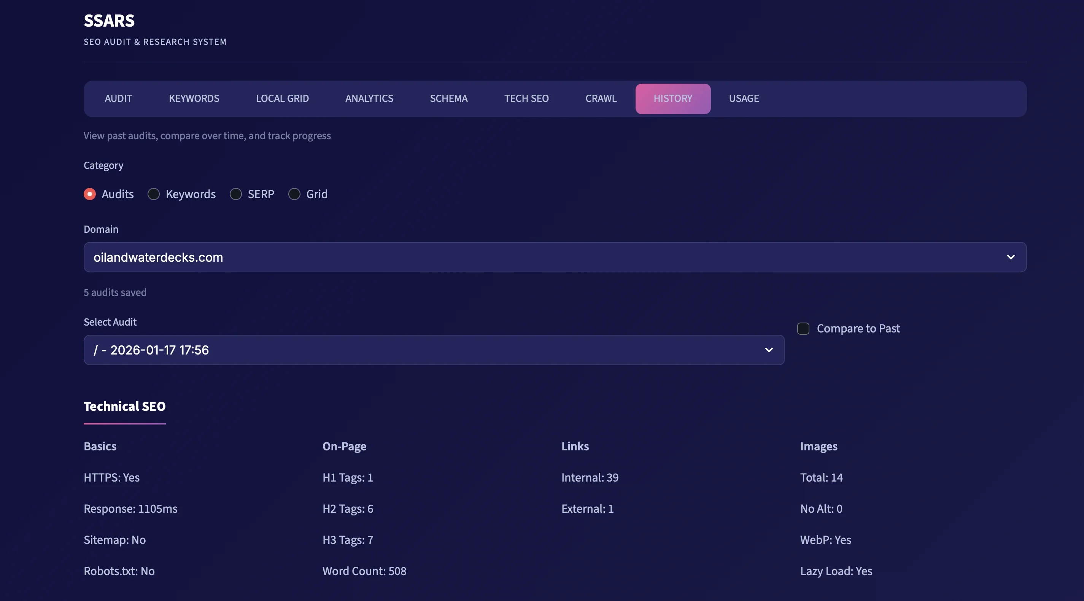This screenshot has width=1084, height=601.
Task: Expand the Select Audit dropdown
Action: (434, 350)
